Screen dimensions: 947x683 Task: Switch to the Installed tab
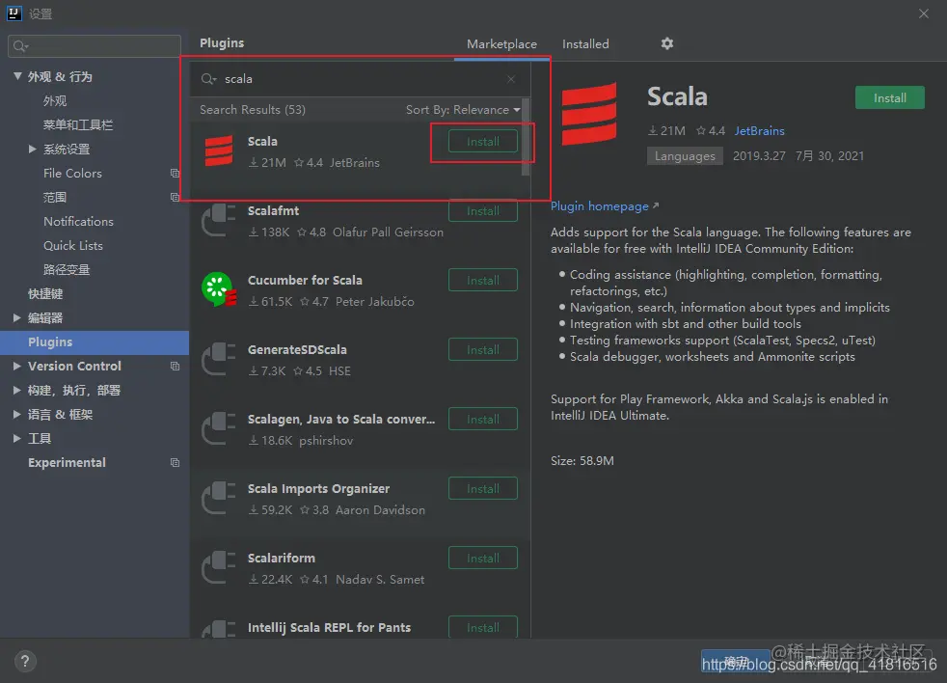(x=585, y=44)
